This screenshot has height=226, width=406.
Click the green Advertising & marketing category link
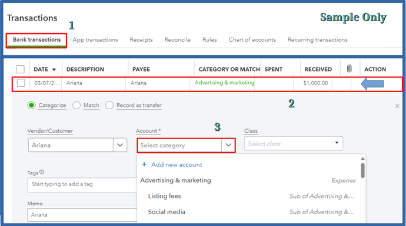coord(225,83)
